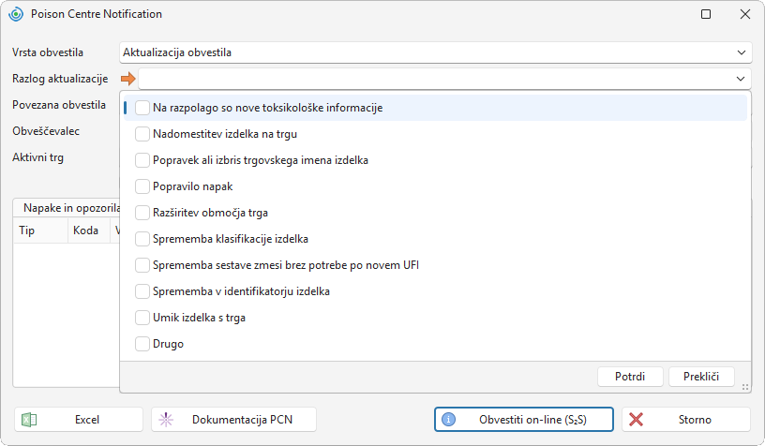The height and width of the screenshot is (446, 765).
Task: Enable 'Popravek ali izbris trgovskega imena izdelka'
Action: 142,160
